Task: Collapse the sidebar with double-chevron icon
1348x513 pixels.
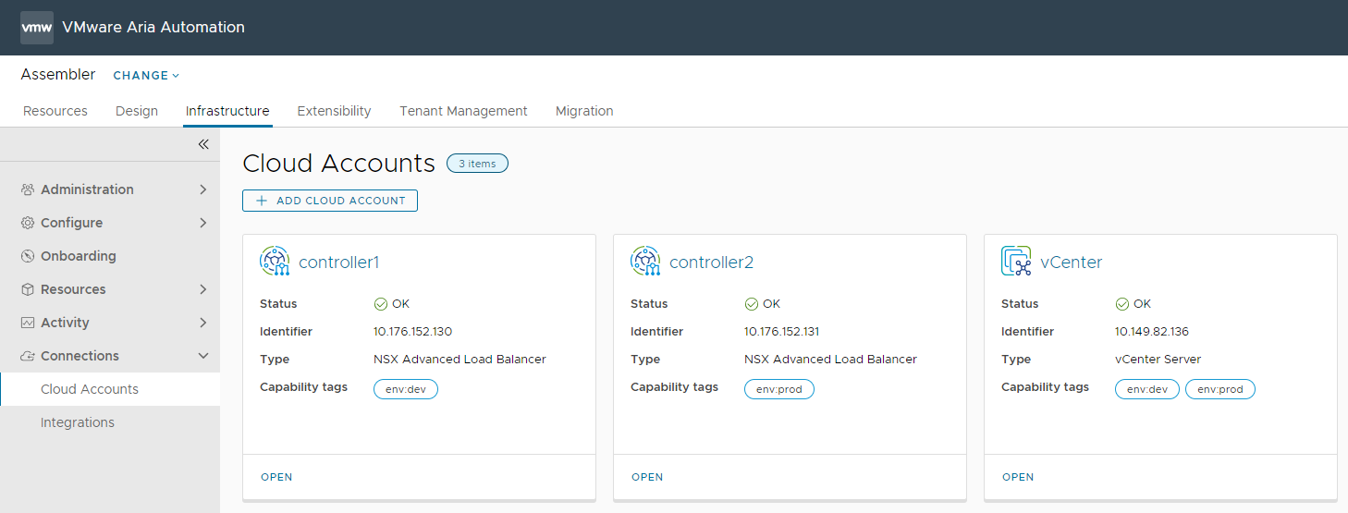Action: [203, 144]
